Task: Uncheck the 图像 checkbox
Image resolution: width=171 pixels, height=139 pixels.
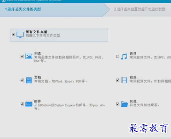Action: pos(22,56)
